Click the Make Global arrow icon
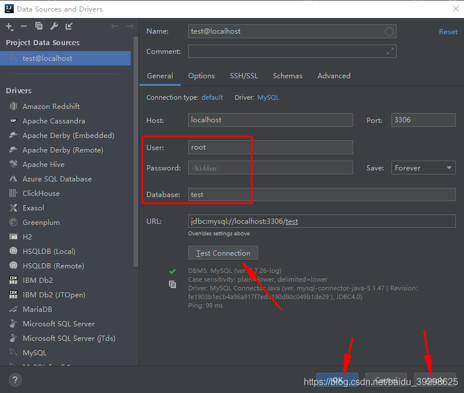Viewport: 464px width, 393px height. [x=69, y=26]
